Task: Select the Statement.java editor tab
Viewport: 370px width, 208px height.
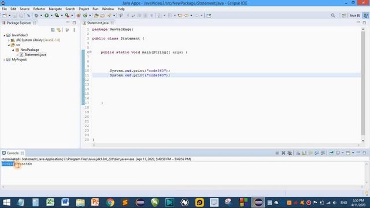Action: pyautogui.click(x=98, y=23)
